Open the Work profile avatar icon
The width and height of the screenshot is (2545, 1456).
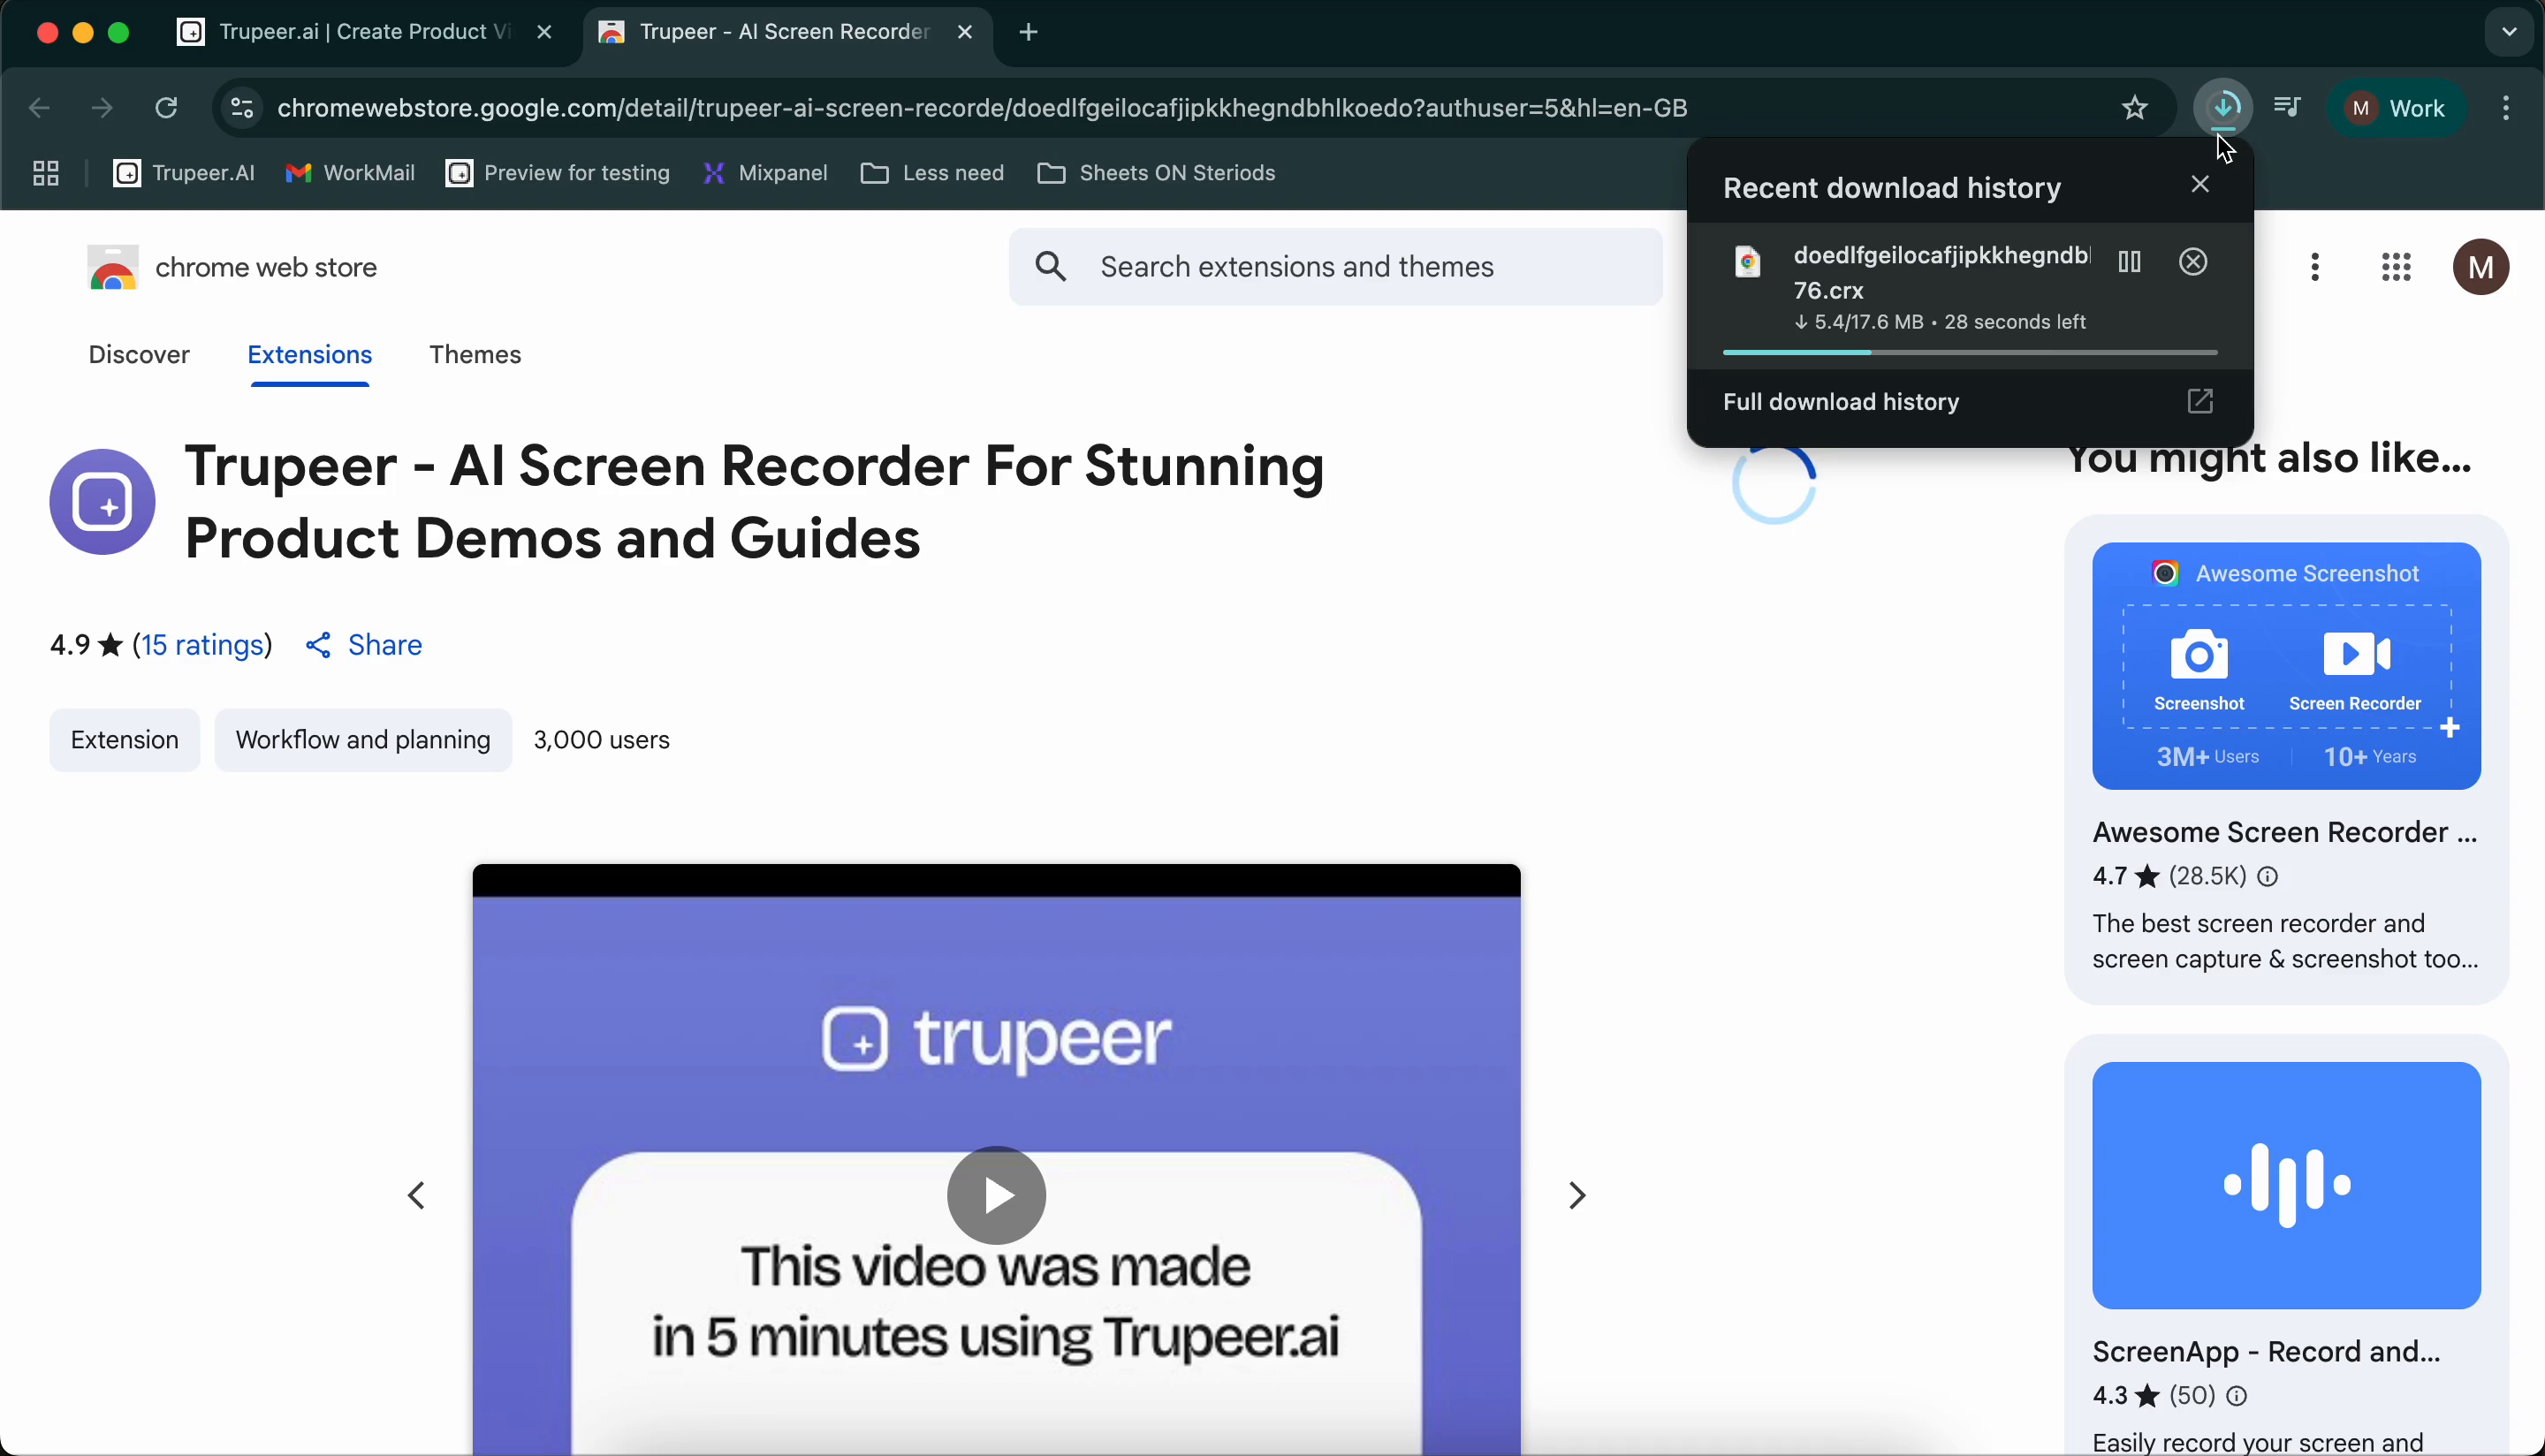point(2397,108)
